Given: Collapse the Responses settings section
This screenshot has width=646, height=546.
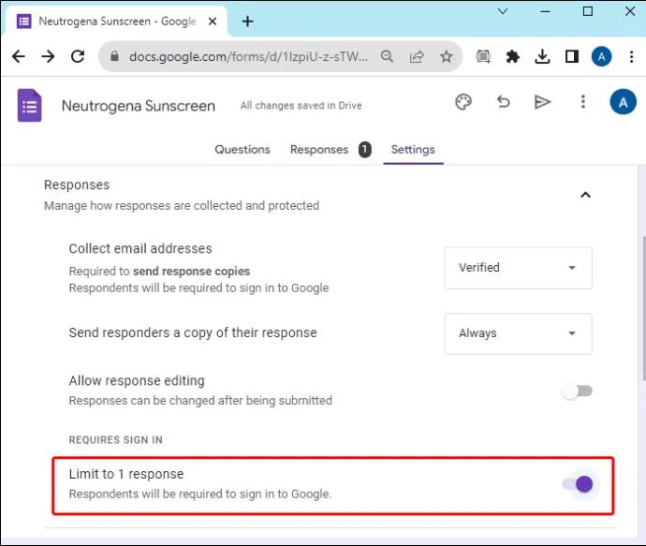Looking at the screenshot, I should [x=585, y=195].
